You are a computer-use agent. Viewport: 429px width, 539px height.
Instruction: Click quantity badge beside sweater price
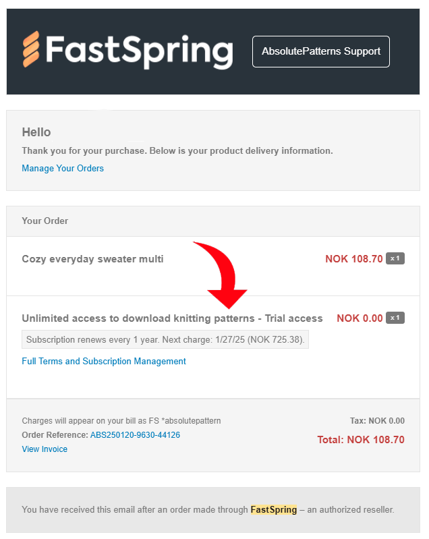coord(395,258)
